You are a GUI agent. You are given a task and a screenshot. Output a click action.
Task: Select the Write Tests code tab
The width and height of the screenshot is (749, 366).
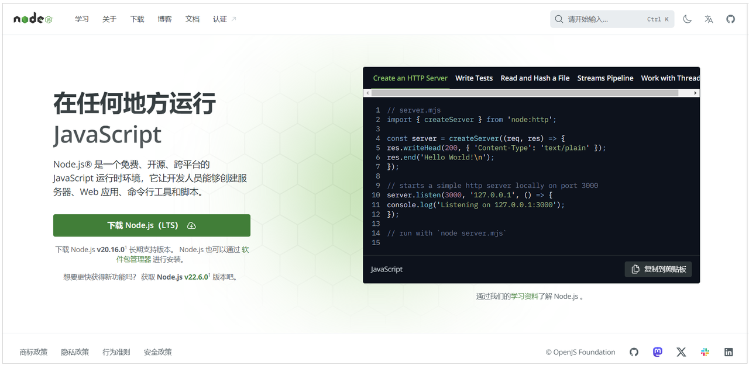click(x=474, y=78)
